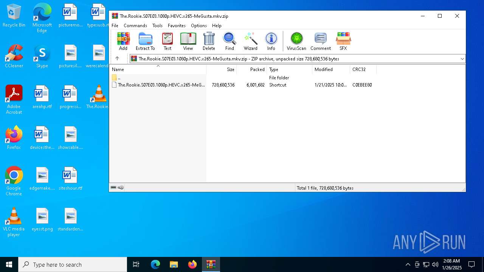The width and height of the screenshot is (484, 272).
Task: Sort by the Name column header
Action: pos(158,70)
